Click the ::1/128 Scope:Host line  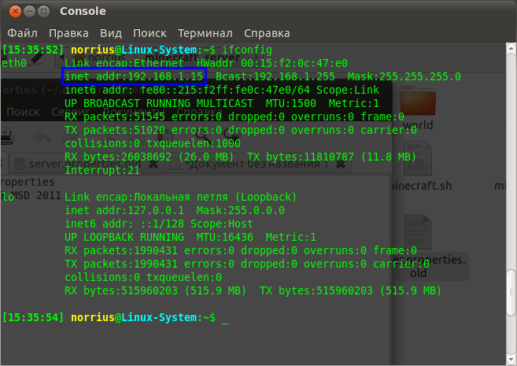197,224
